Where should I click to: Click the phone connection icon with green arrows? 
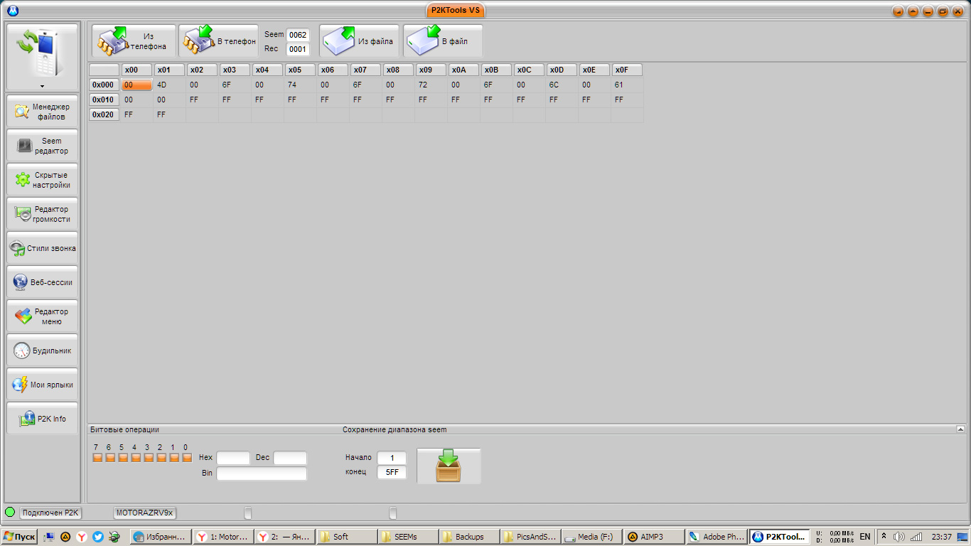pyautogui.click(x=41, y=52)
